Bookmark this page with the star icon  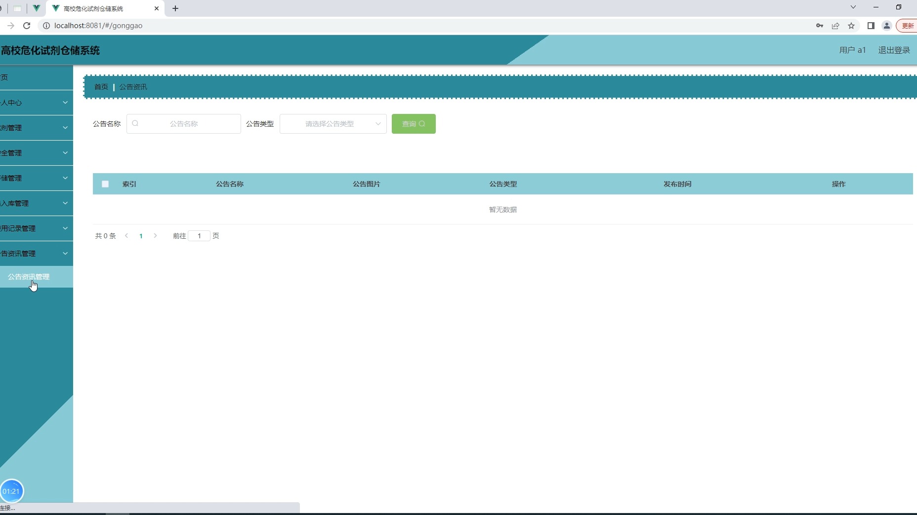coord(851,26)
